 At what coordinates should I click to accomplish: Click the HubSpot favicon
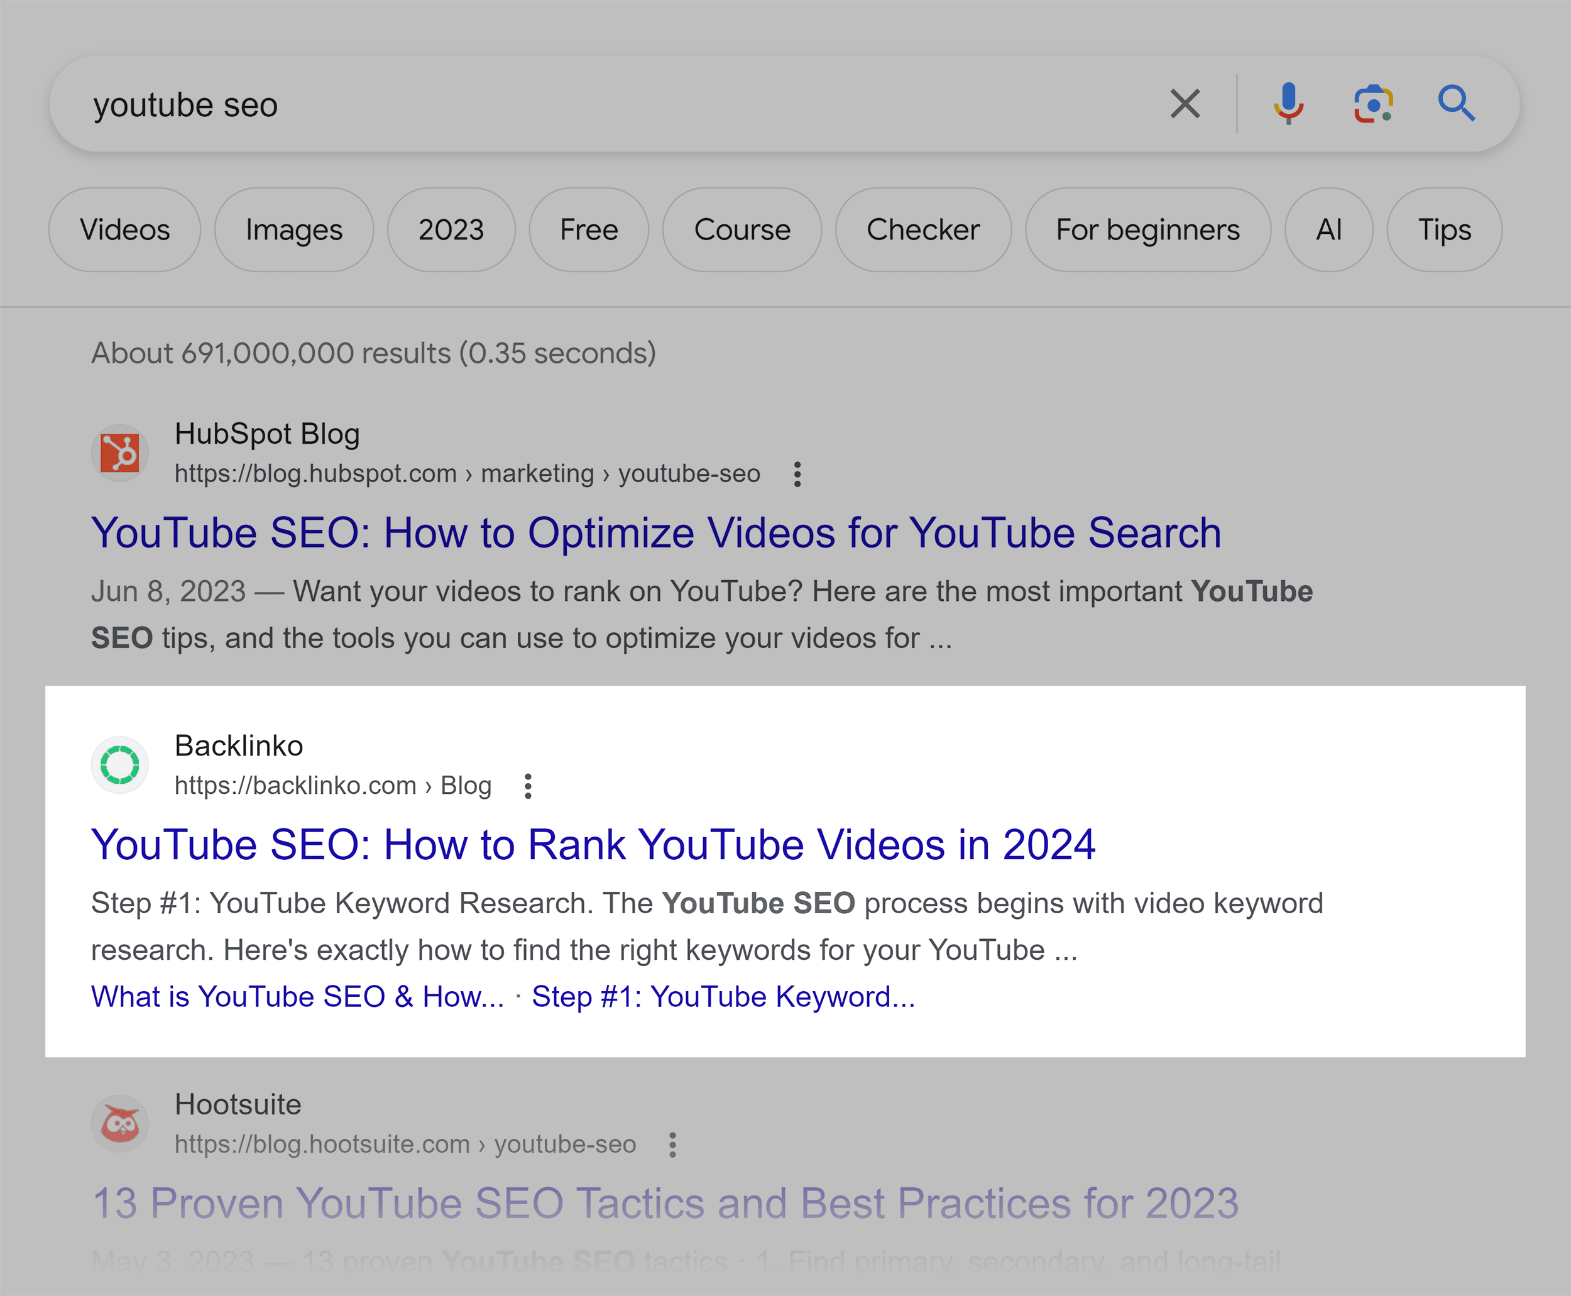coord(119,453)
